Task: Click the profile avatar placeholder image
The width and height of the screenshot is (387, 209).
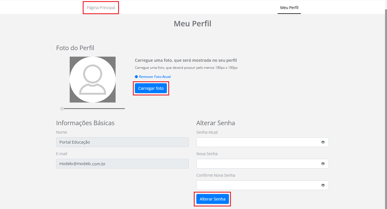Action: [x=93, y=80]
